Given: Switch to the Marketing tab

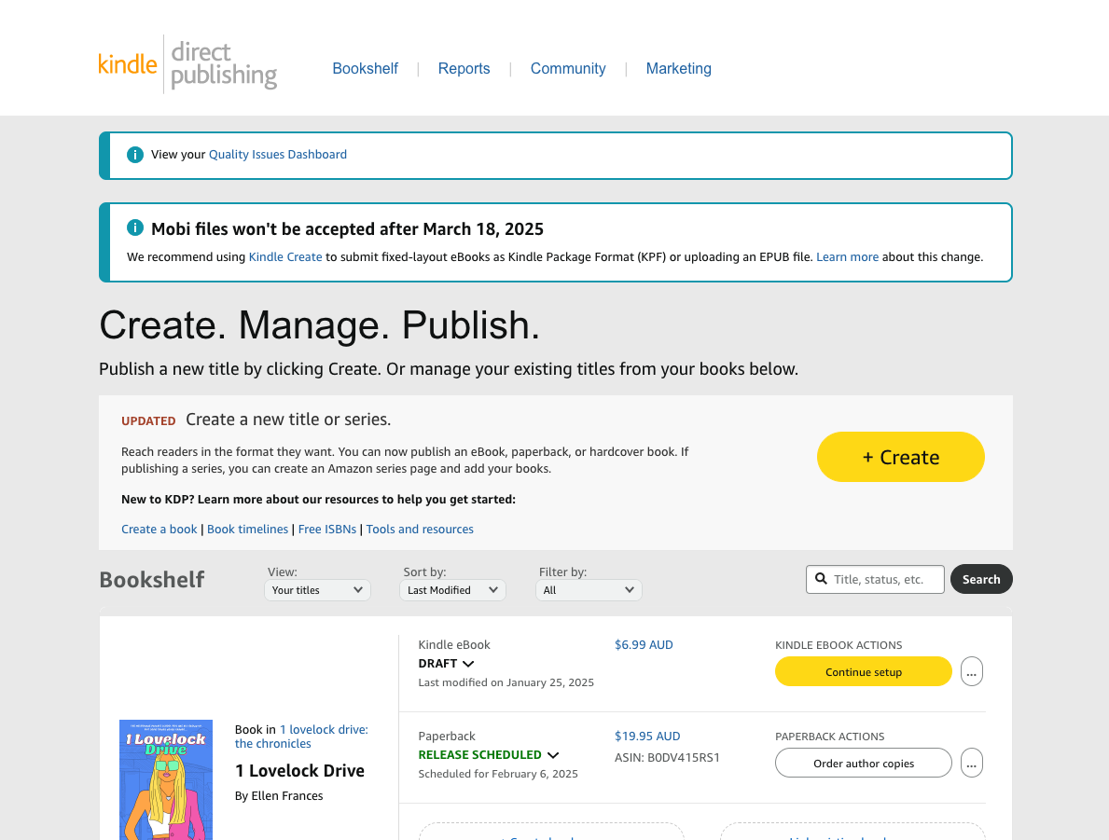Looking at the screenshot, I should click(x=678, y=69).
